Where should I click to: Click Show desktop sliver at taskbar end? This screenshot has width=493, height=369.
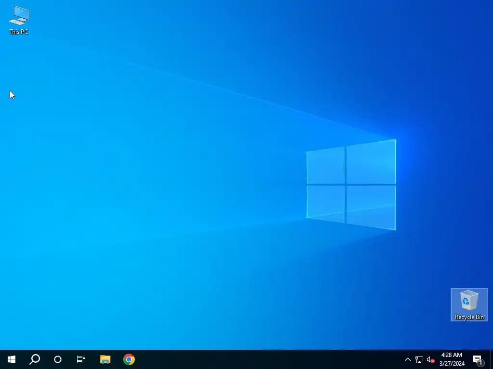click(x=492, y=359)
